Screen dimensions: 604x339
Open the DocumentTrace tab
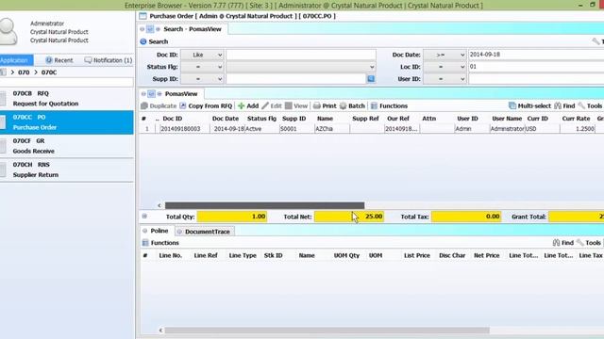point(205,232)
